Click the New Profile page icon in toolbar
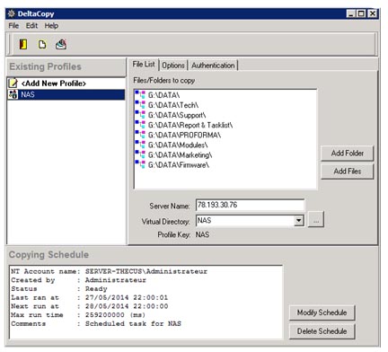Viewport: 388px width, 352px height. [x=42, y=45]
